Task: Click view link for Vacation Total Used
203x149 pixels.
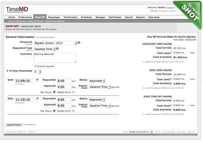Action: click(x=192, y=53)
